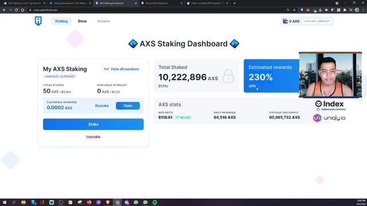This screenshot has height=206, width=367.
Task: Click the red Unstake link
Action: (x=93, y=137)
